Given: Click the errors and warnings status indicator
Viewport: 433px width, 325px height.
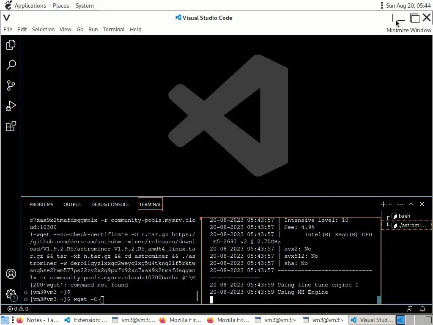Looking at the screenshot, I should [x=18, y=308].
